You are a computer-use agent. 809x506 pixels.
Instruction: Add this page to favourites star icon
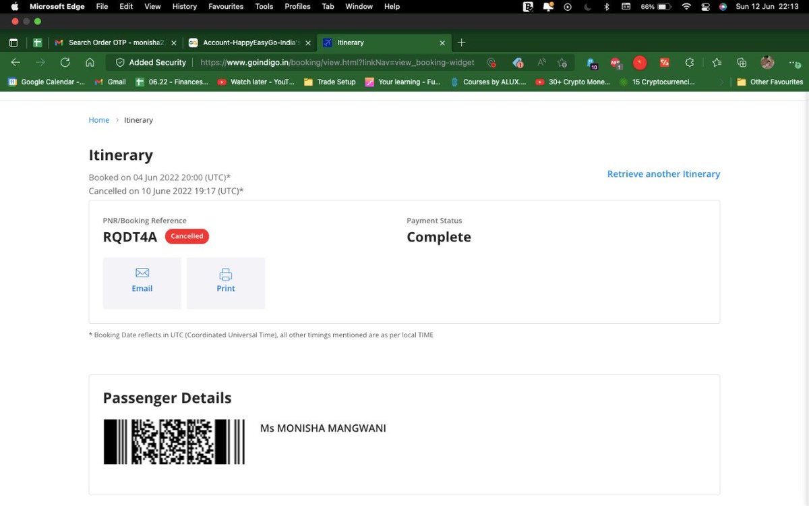point(562,62)
